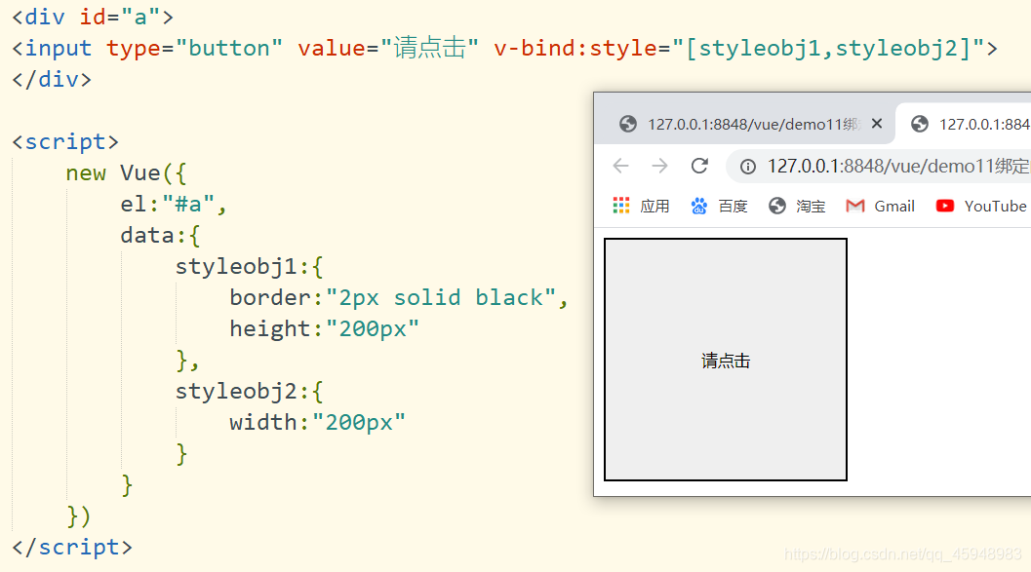Click the 'styleobj1:{' line in code

click(x=249, y=267)
